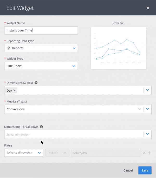The width and height of the screenshot is (156, 178).
Task: Click help icon next to Dimensions (X axis)
Action: pos(36,83)
